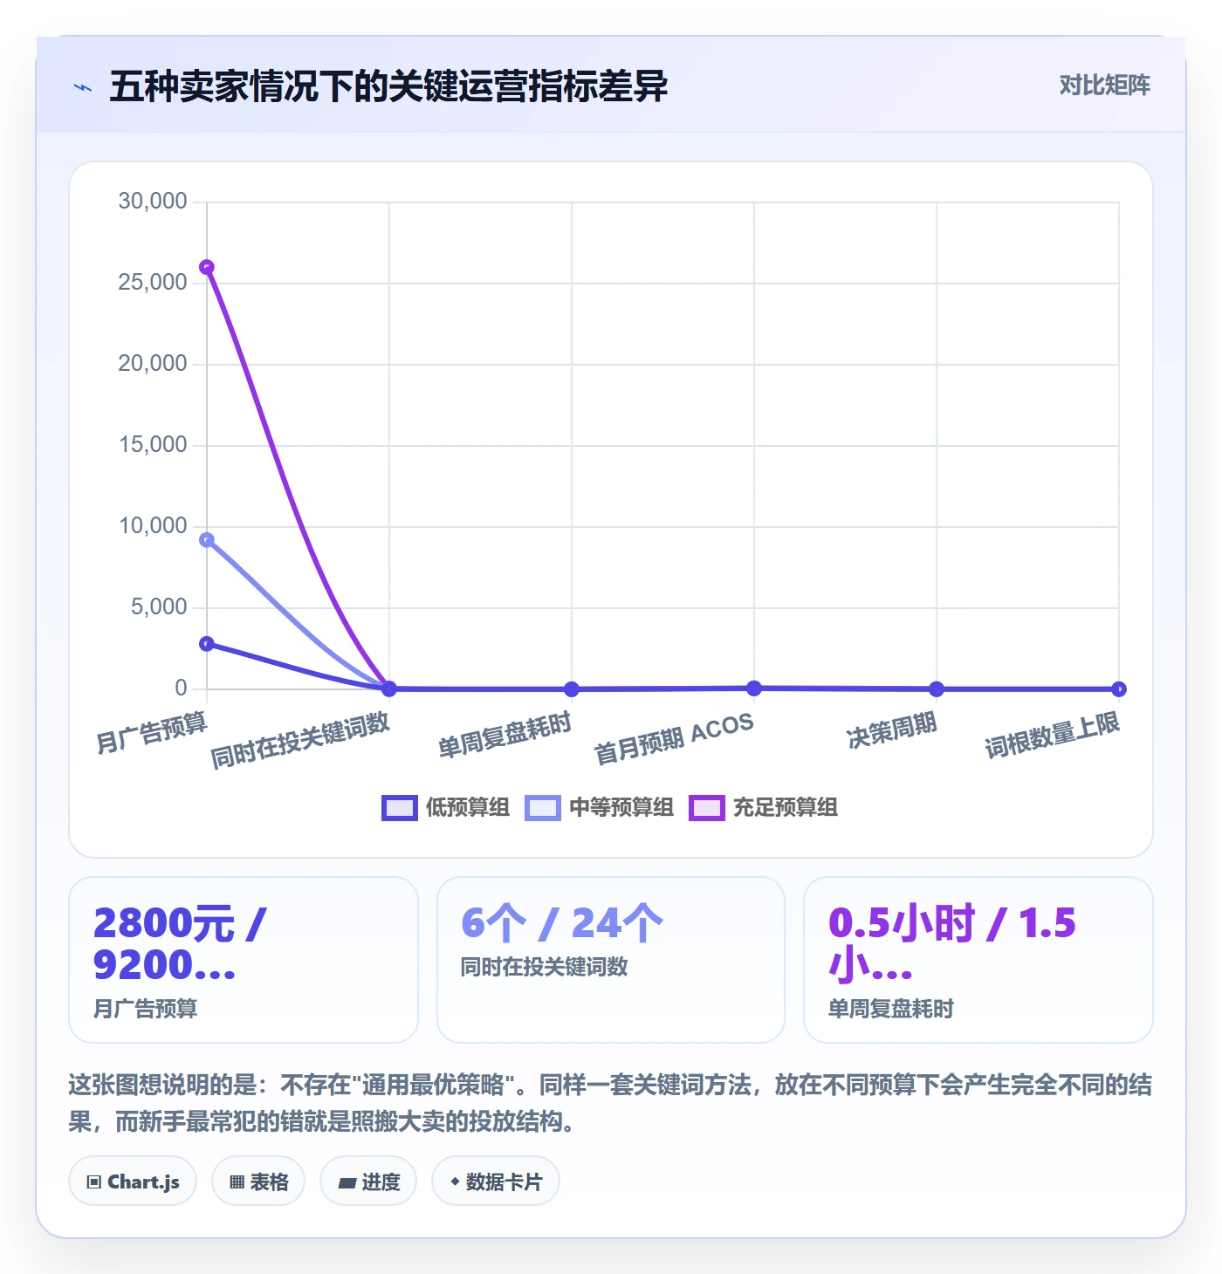This screenshot has height=1274, width=1222.
Task: Click the data point above 单周复盘耗时
Action: coord(572,689)
